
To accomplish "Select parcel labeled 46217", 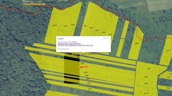I will pos(169,77).
